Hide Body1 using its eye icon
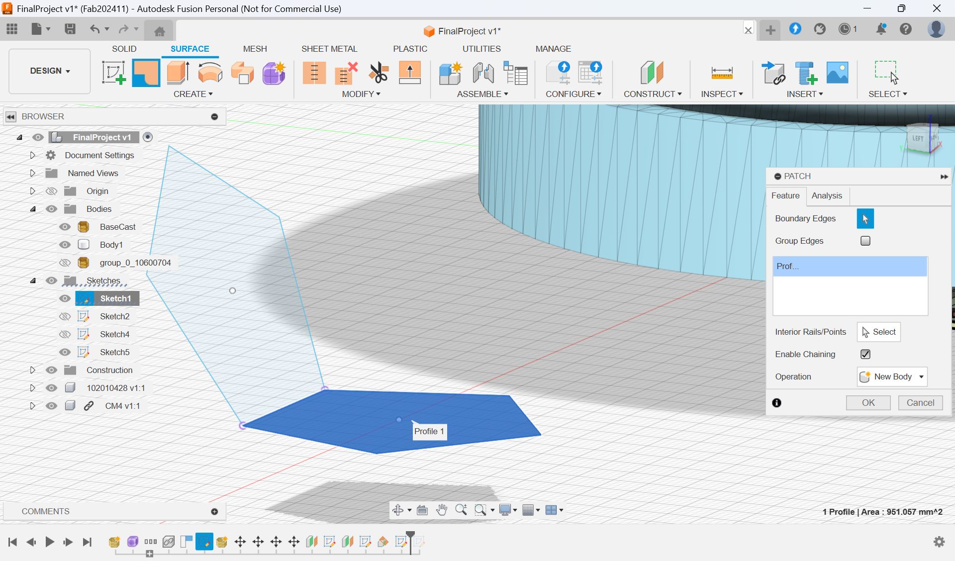The width and height of the screenshot is (955, 561). 65,245
